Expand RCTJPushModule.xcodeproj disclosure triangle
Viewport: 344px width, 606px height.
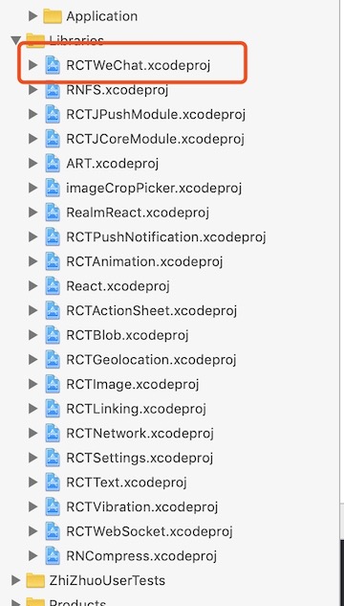33,114
